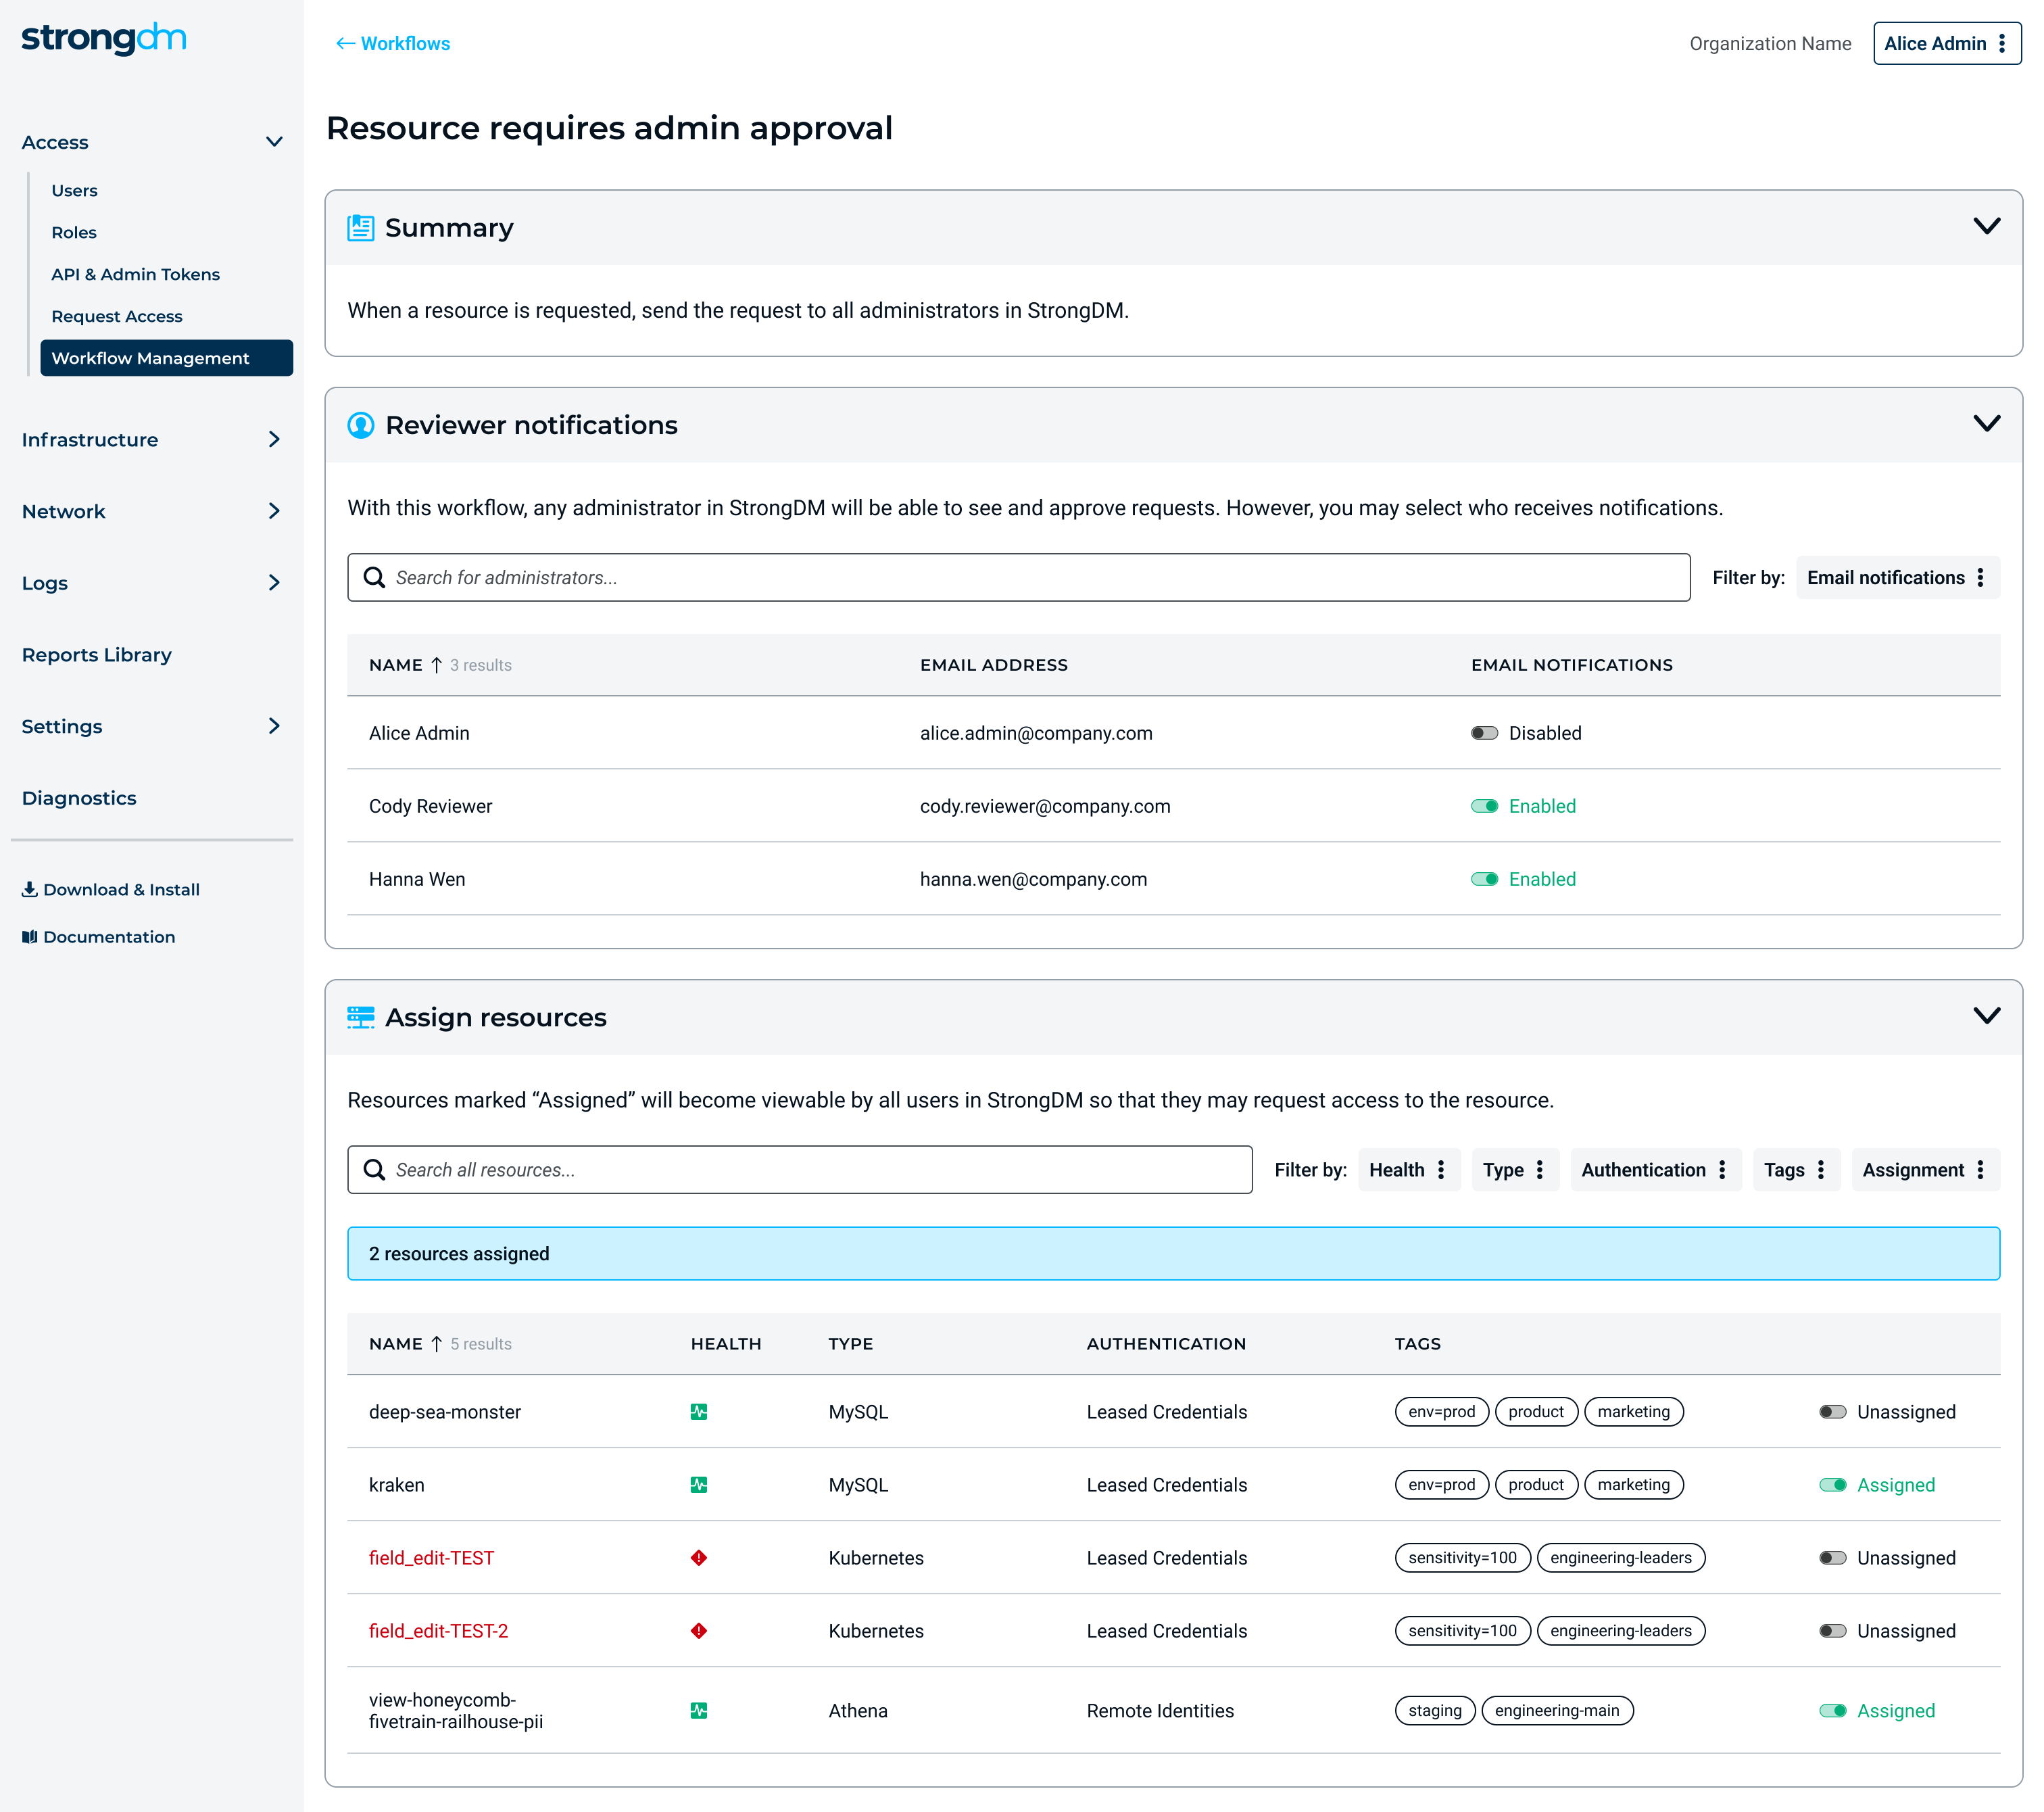
Task: Toggle Alice Admin email notifications switch
Action: [x=1484, y=734]
